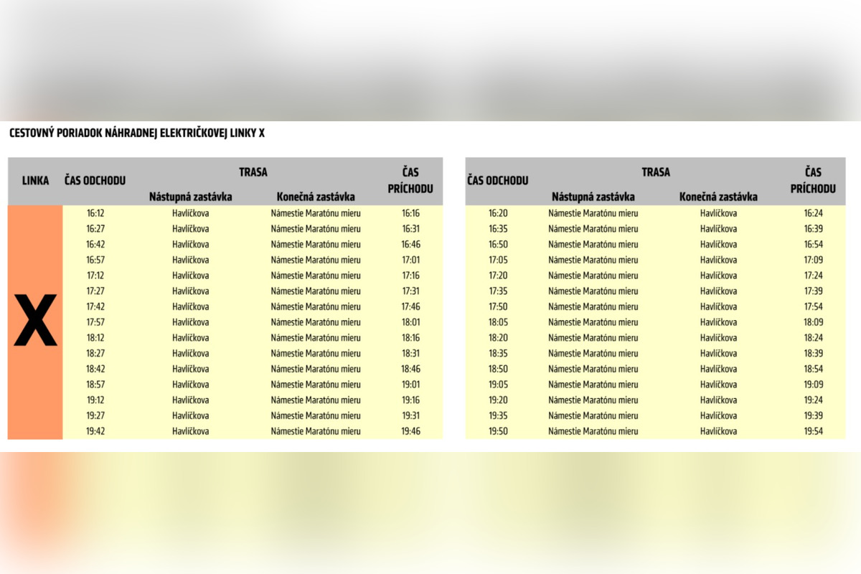Click the 18:42 departure time
Screen dimensions: 861x574
95,369
